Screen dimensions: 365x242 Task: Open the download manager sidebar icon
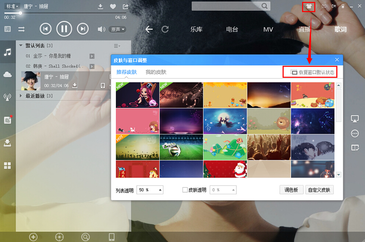[x=7, y=142]
